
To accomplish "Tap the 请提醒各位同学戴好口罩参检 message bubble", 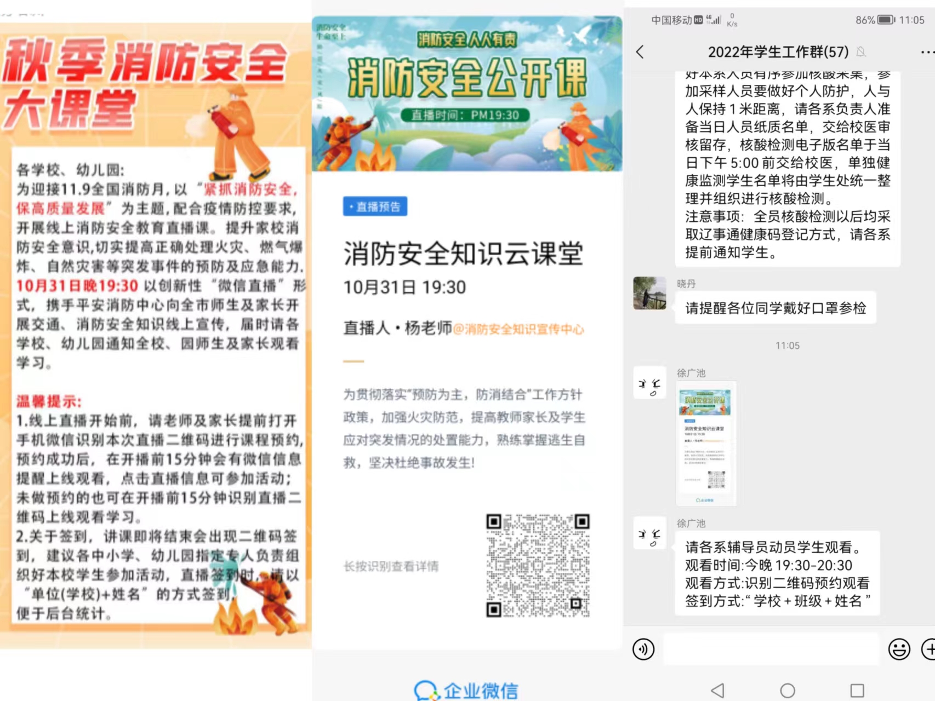I will tap(775, 308).
